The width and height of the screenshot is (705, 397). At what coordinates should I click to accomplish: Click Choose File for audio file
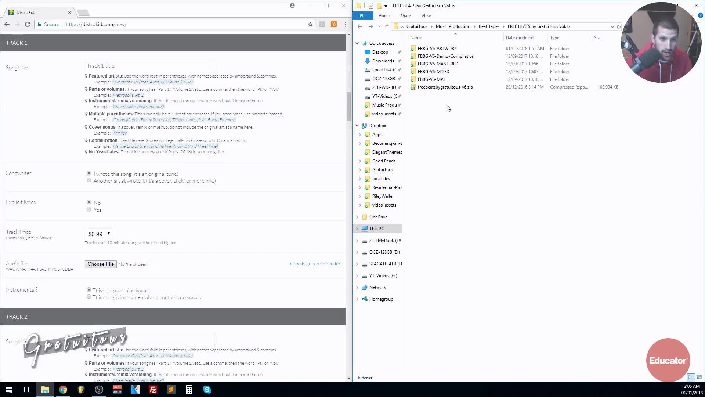[101, 264]
